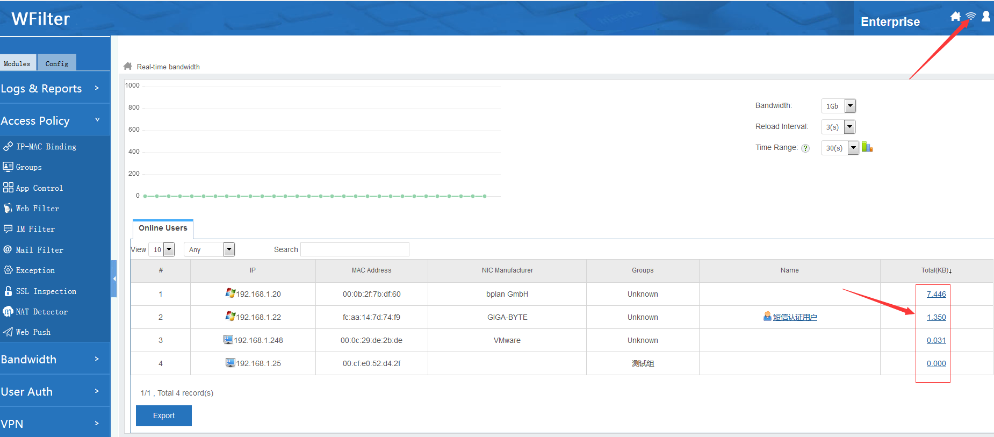The width and height of the screenshot is (994, 437).
Task: Click the bar chart icon beside Time Range
Action: point(867,147)
